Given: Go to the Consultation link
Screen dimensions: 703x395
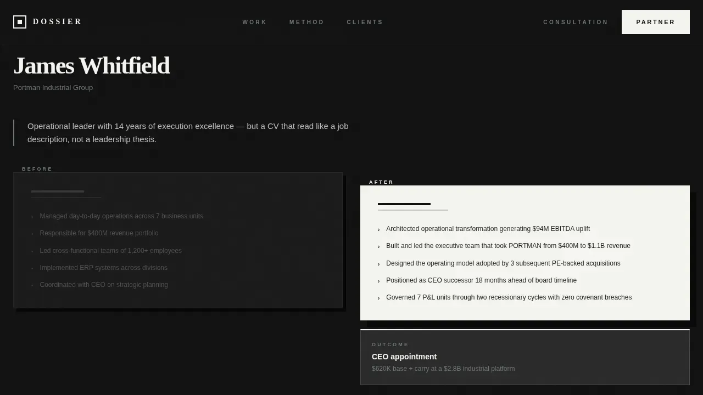Looking at the screenshot, I should tap(576, 22).
